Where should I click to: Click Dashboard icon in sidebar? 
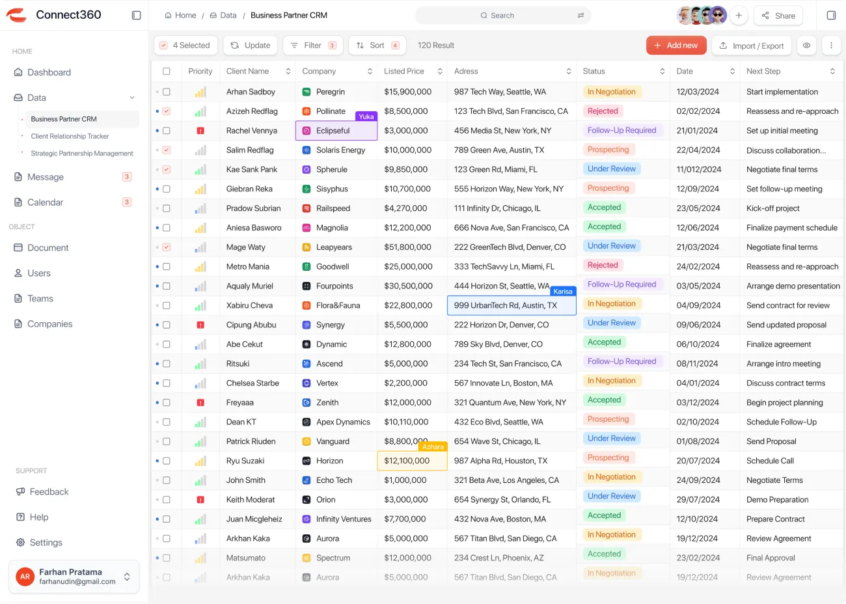tap(18, 72)
